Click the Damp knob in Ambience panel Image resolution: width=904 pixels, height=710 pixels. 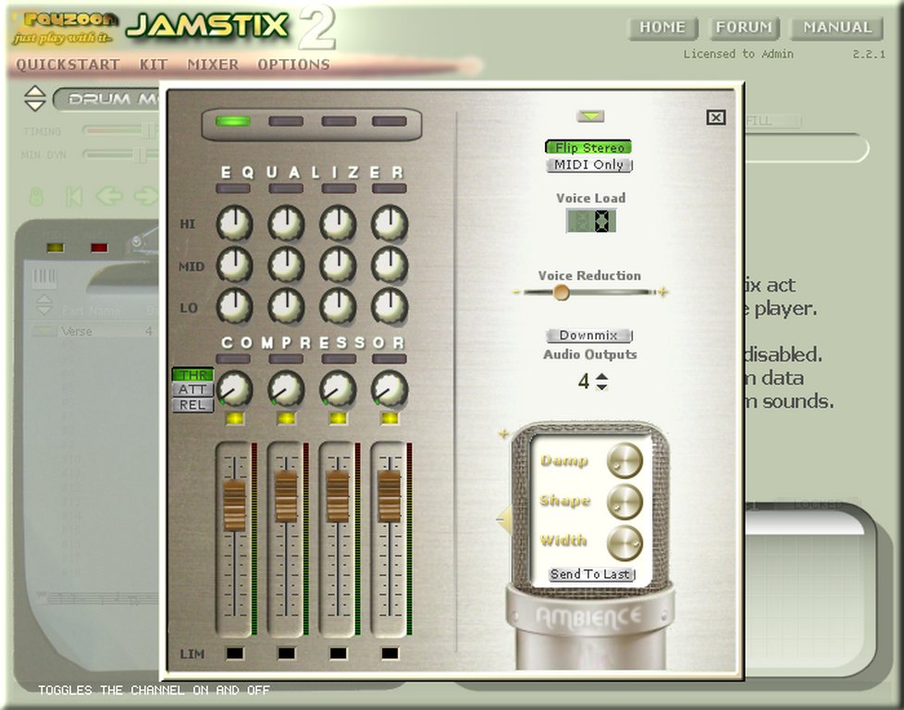pyautogui.click(x=625, y=460)
